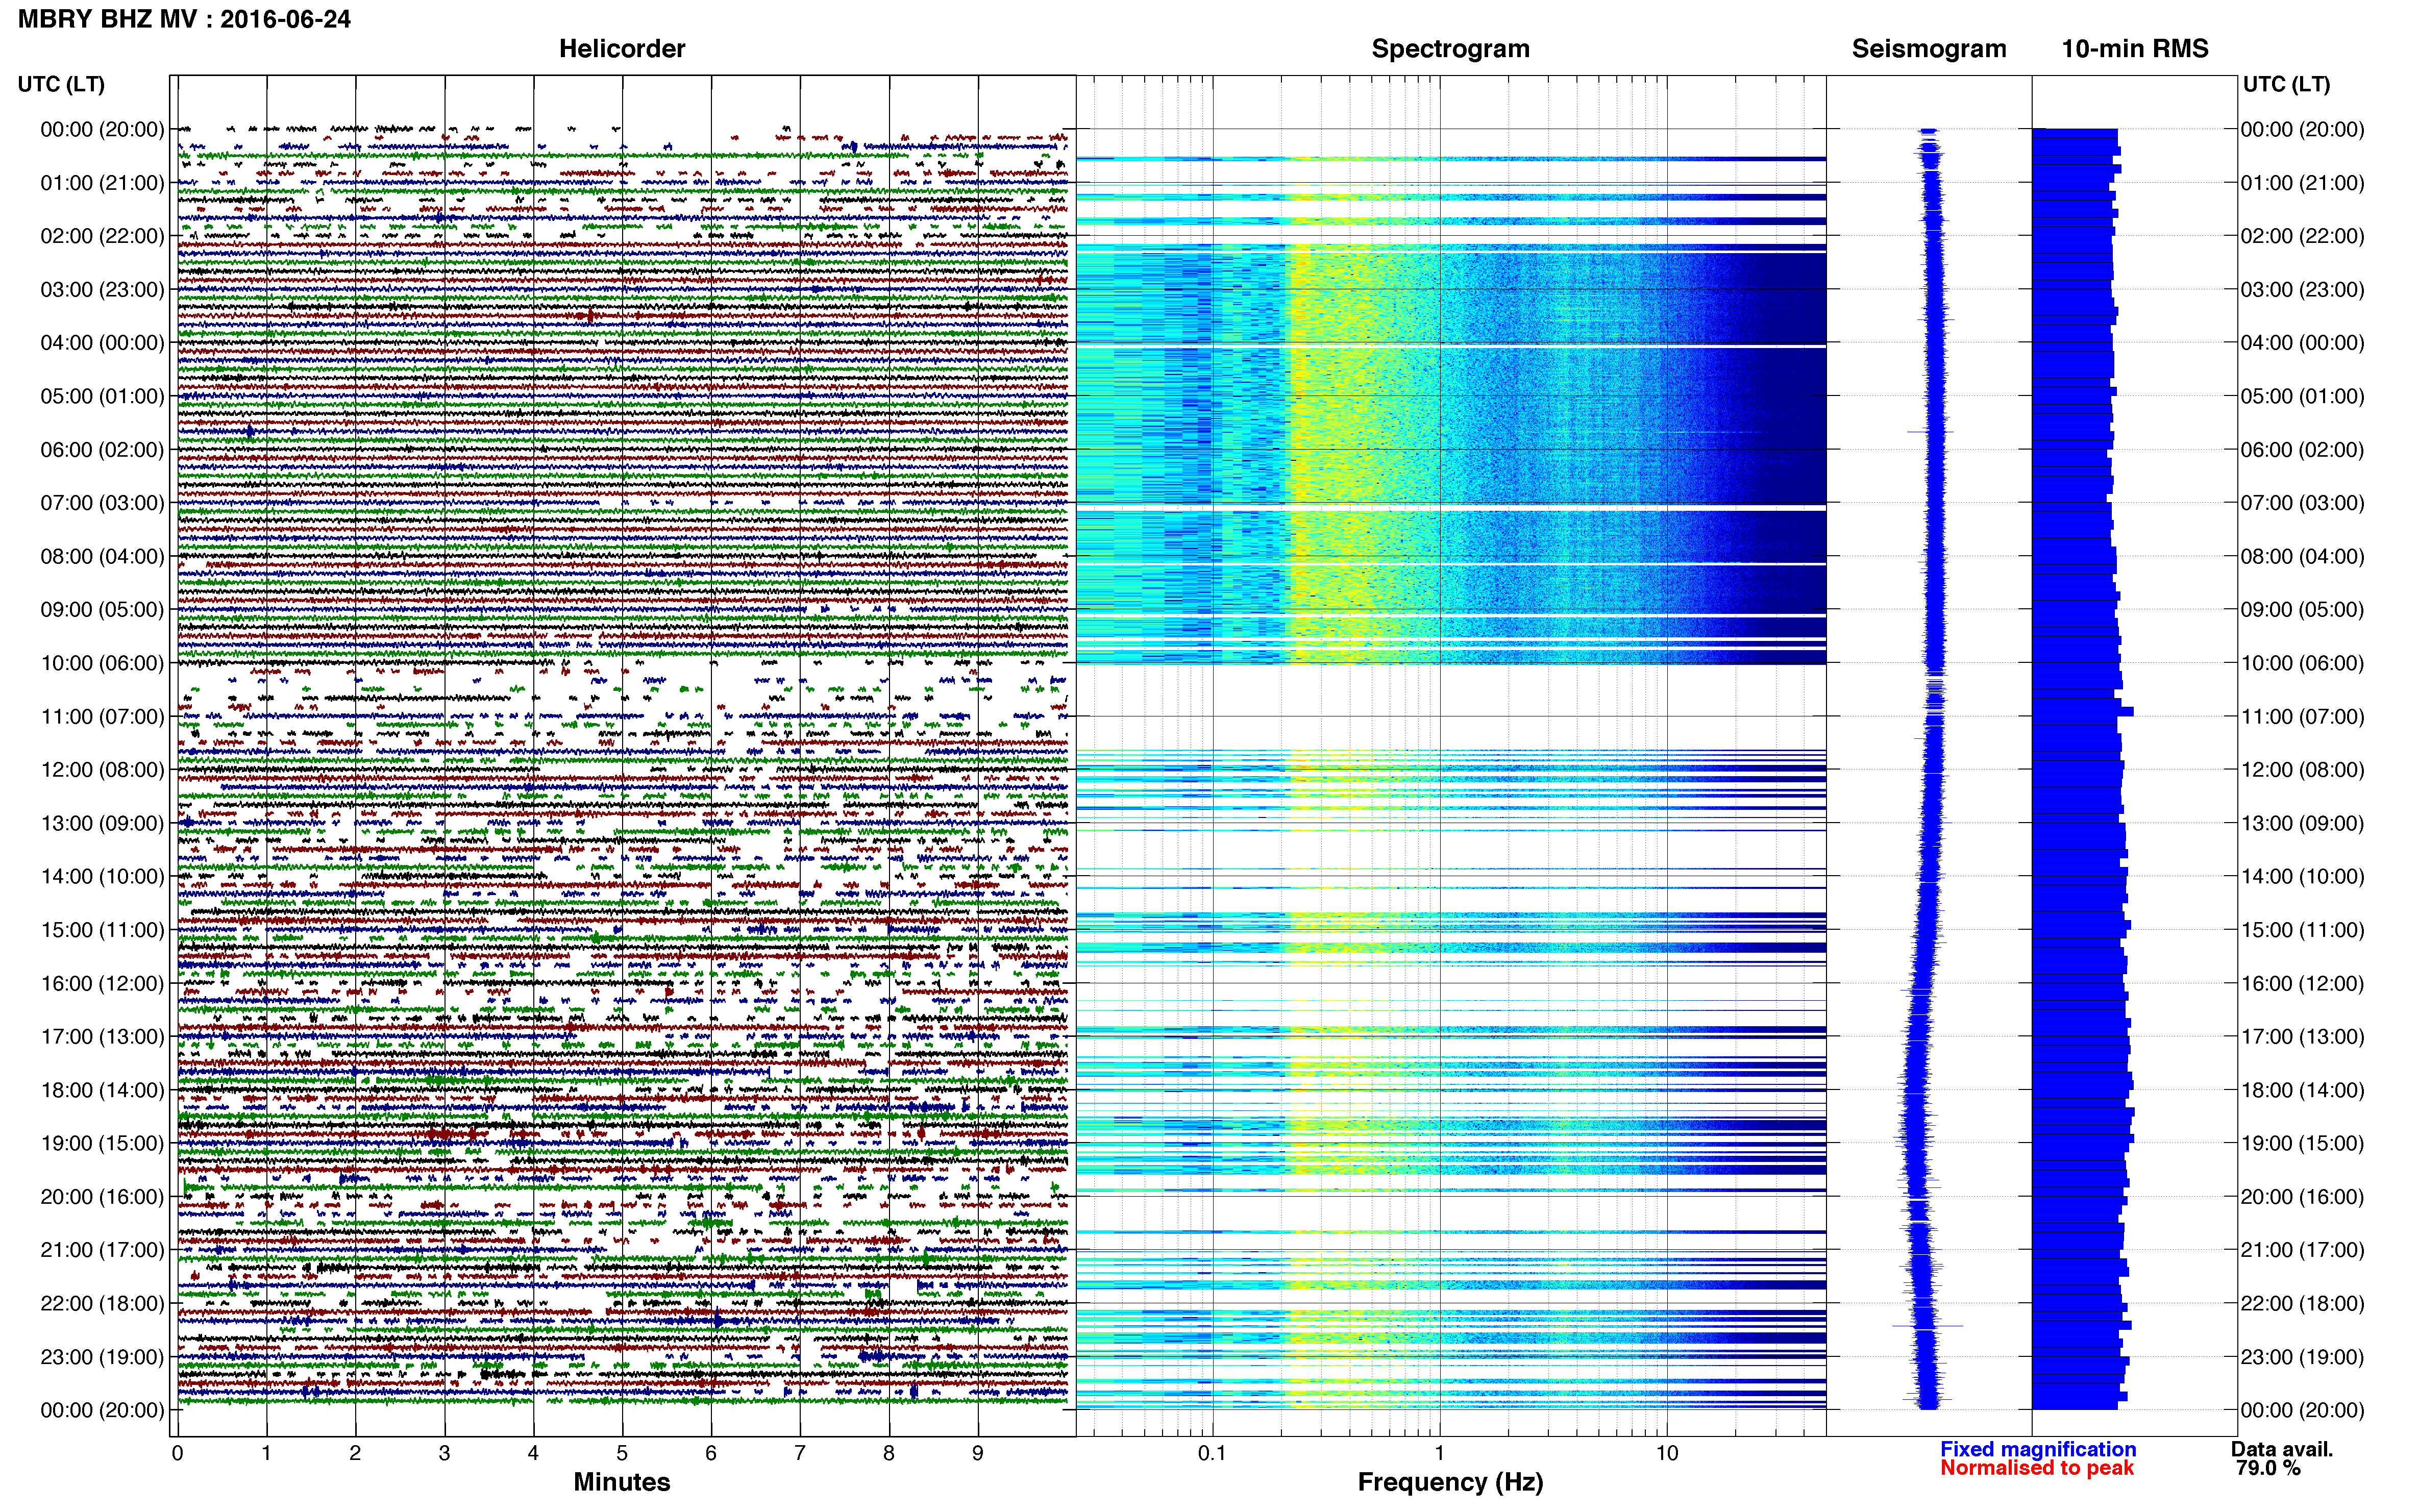Click the blue 'Fixed magnification' legend text
Image resolution: width=2419 pixels, height=1512 pixels.
[2038, 1449]
